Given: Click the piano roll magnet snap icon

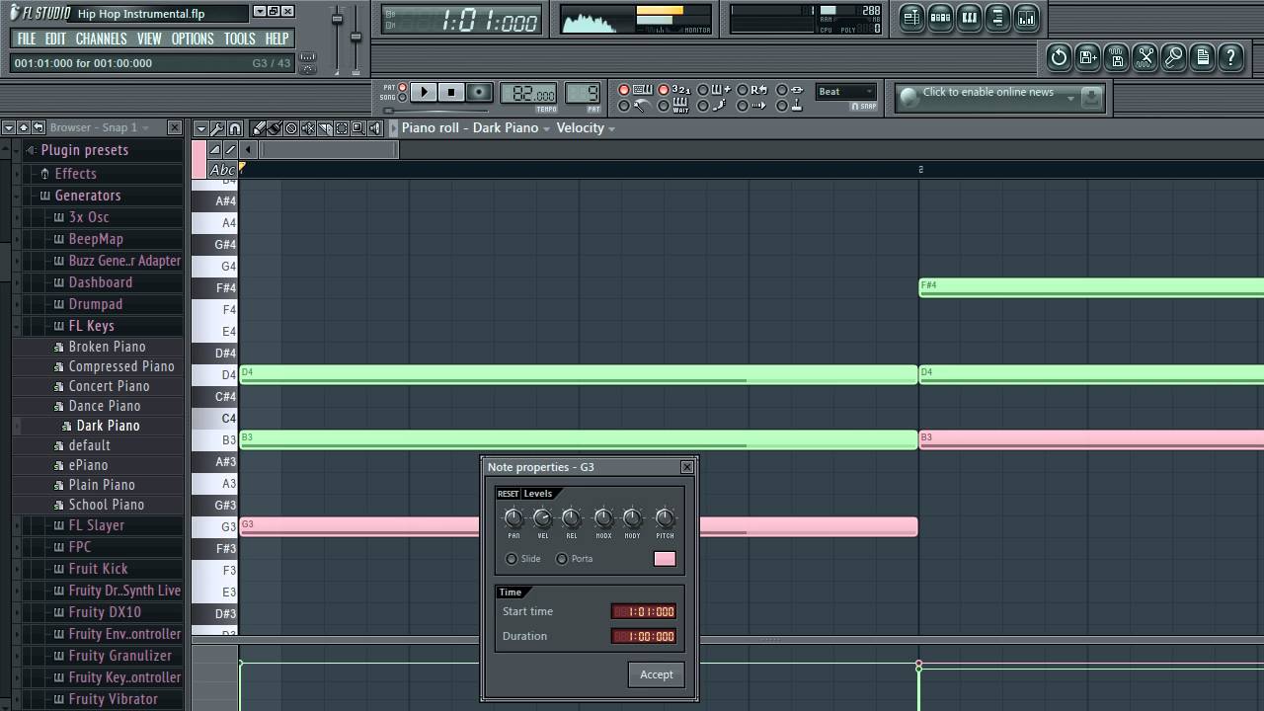Looking at the screenshot, I should 234,128.
